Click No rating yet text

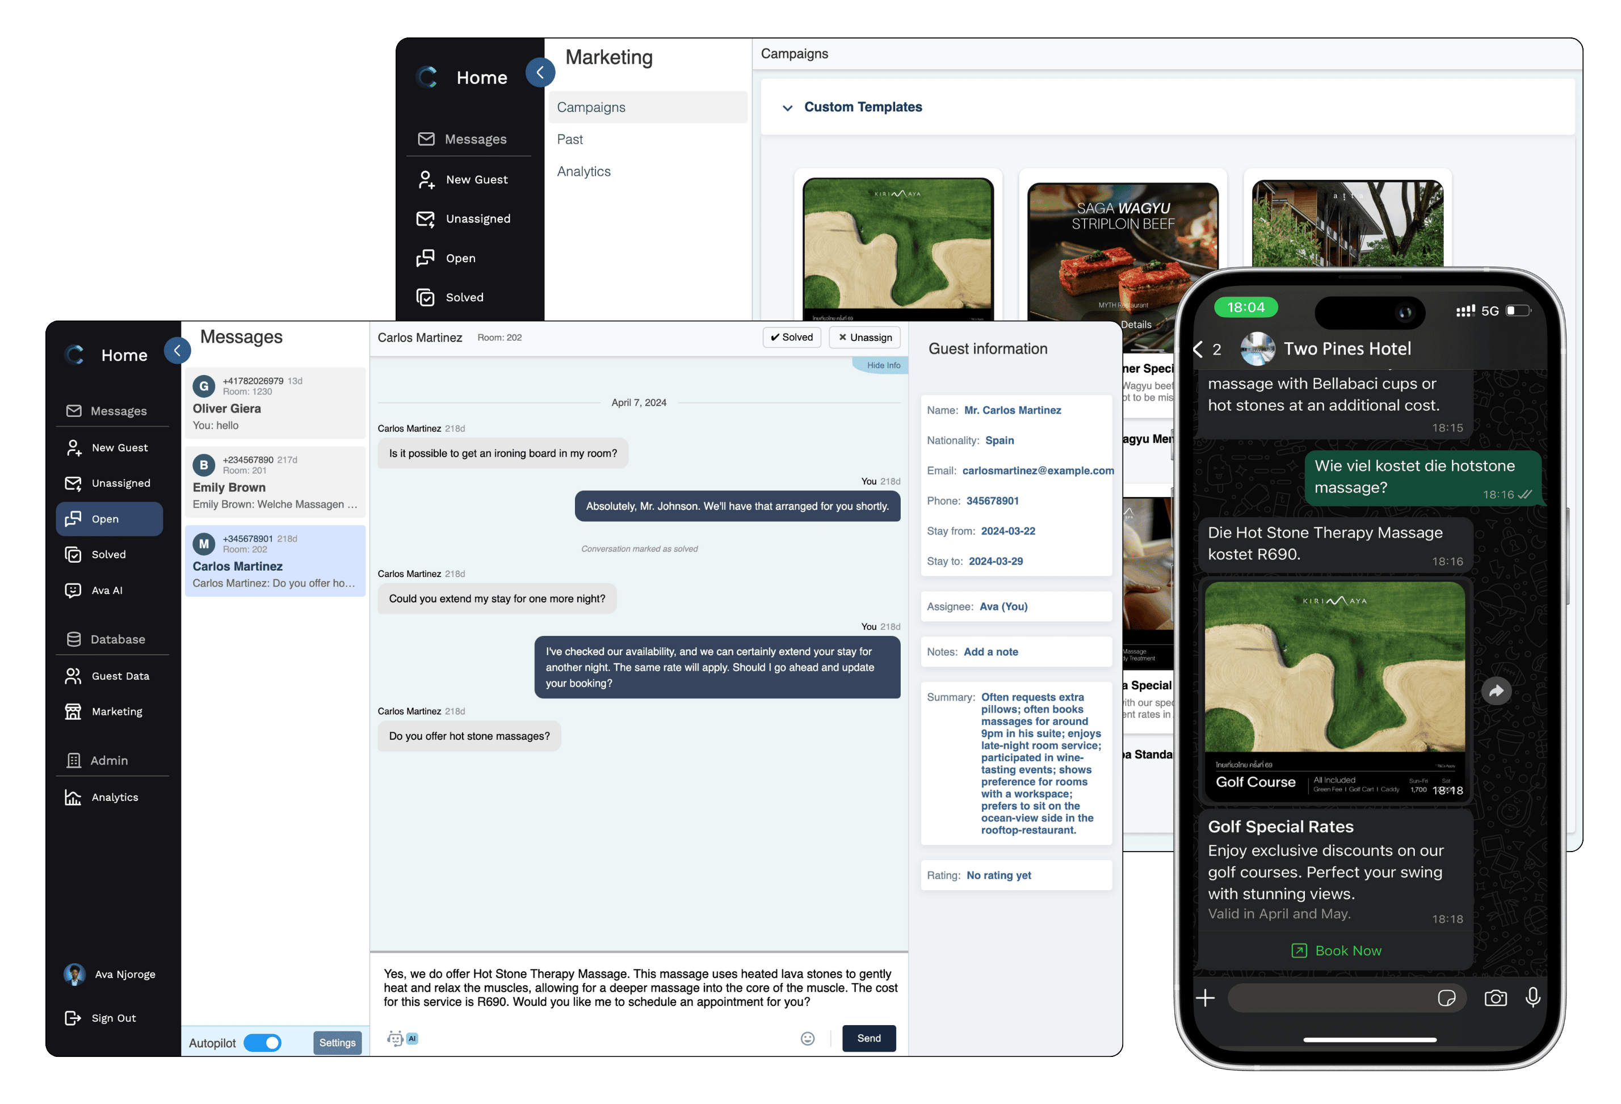pyautogui.click(x=998, y=875)
